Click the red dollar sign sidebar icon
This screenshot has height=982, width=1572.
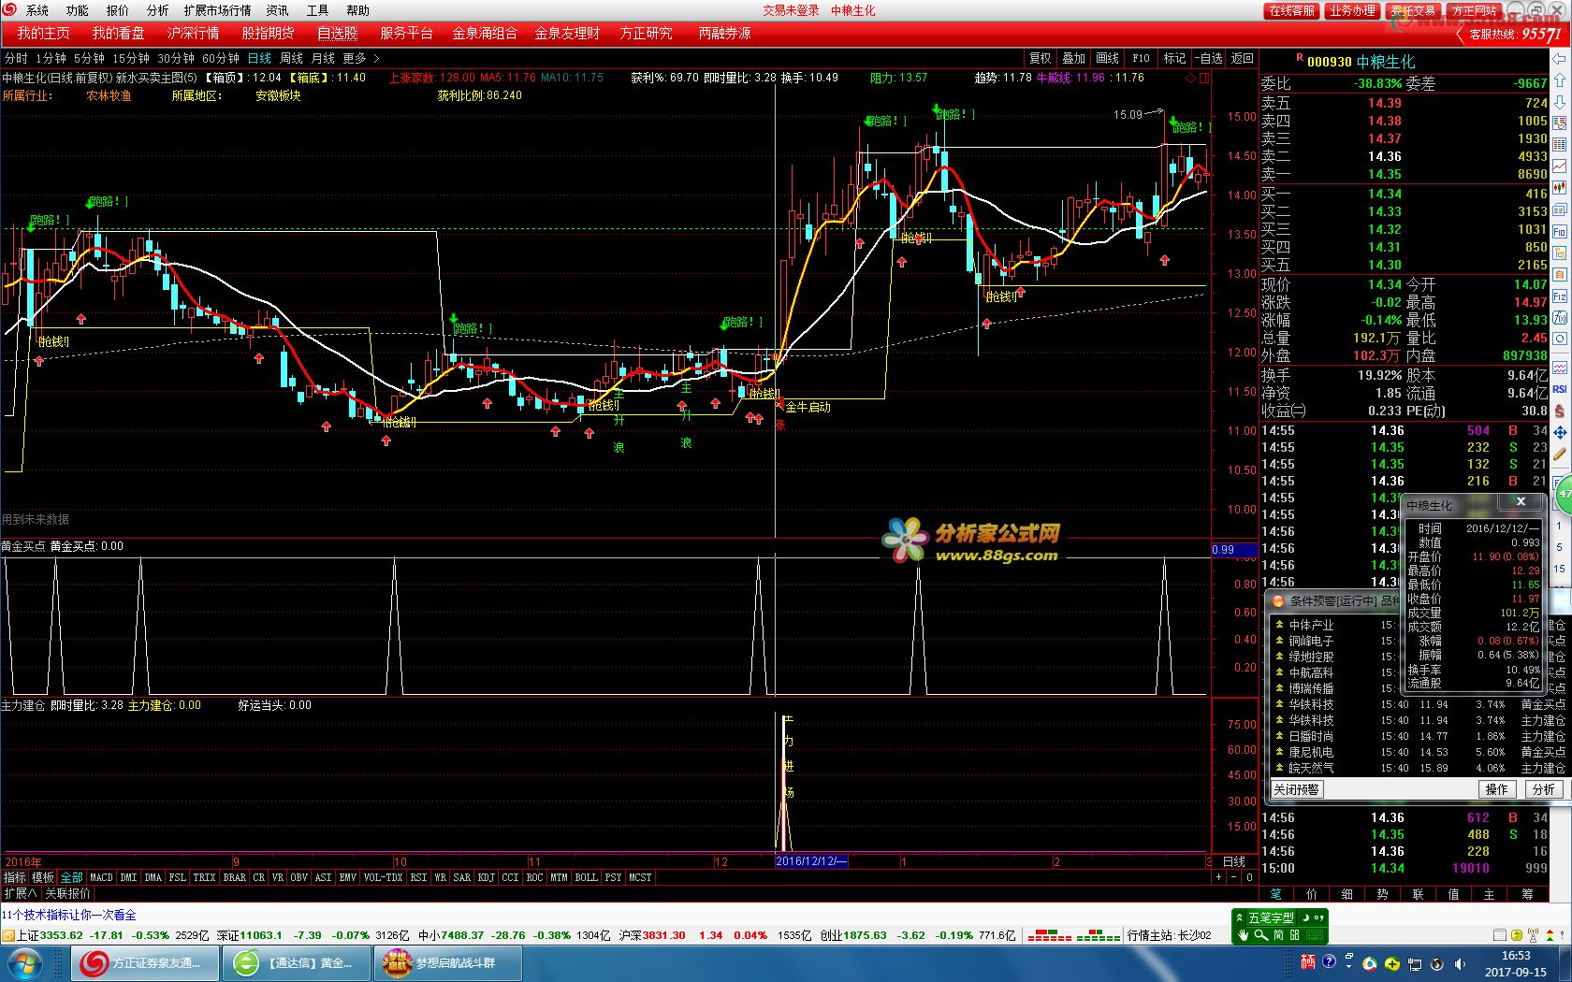pyautogui.click(x=1559, y=410)
